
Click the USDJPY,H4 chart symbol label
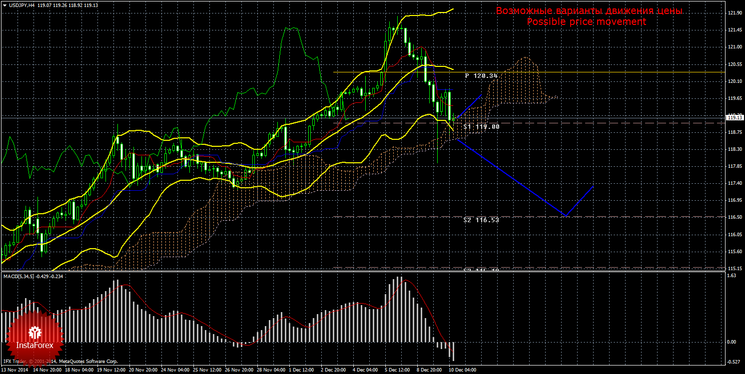[x=21, y=5]
